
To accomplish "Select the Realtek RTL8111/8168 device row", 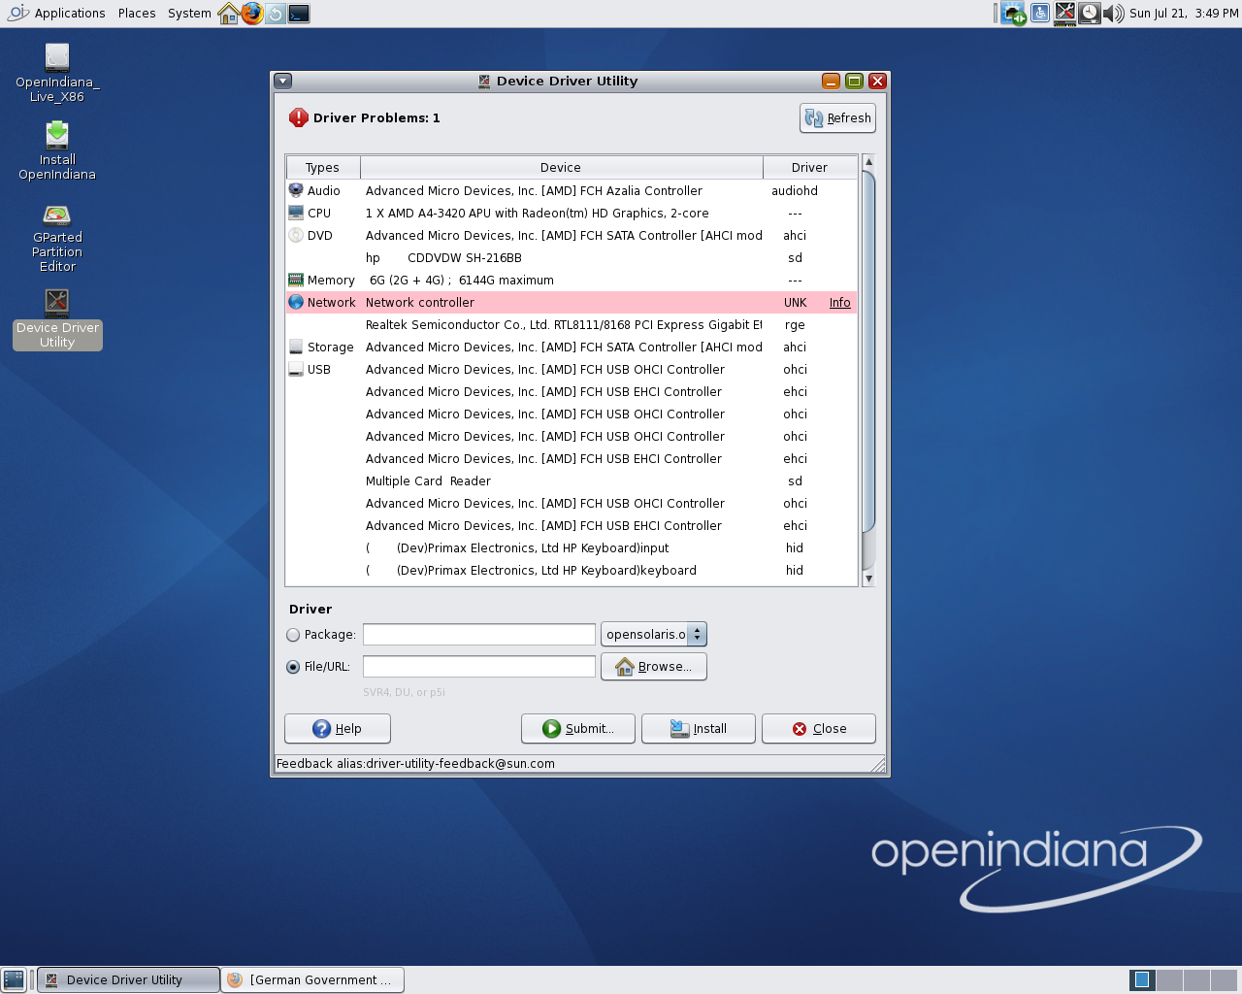I will click(572, 325).
